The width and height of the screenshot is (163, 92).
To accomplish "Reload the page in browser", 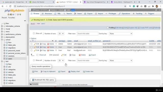I will point(10,6).
